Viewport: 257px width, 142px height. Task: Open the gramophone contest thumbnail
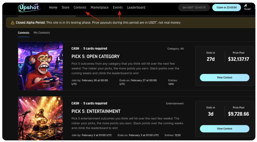point(40,118)
